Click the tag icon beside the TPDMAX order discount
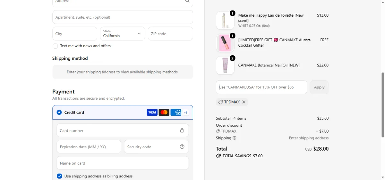 point(218,131)
